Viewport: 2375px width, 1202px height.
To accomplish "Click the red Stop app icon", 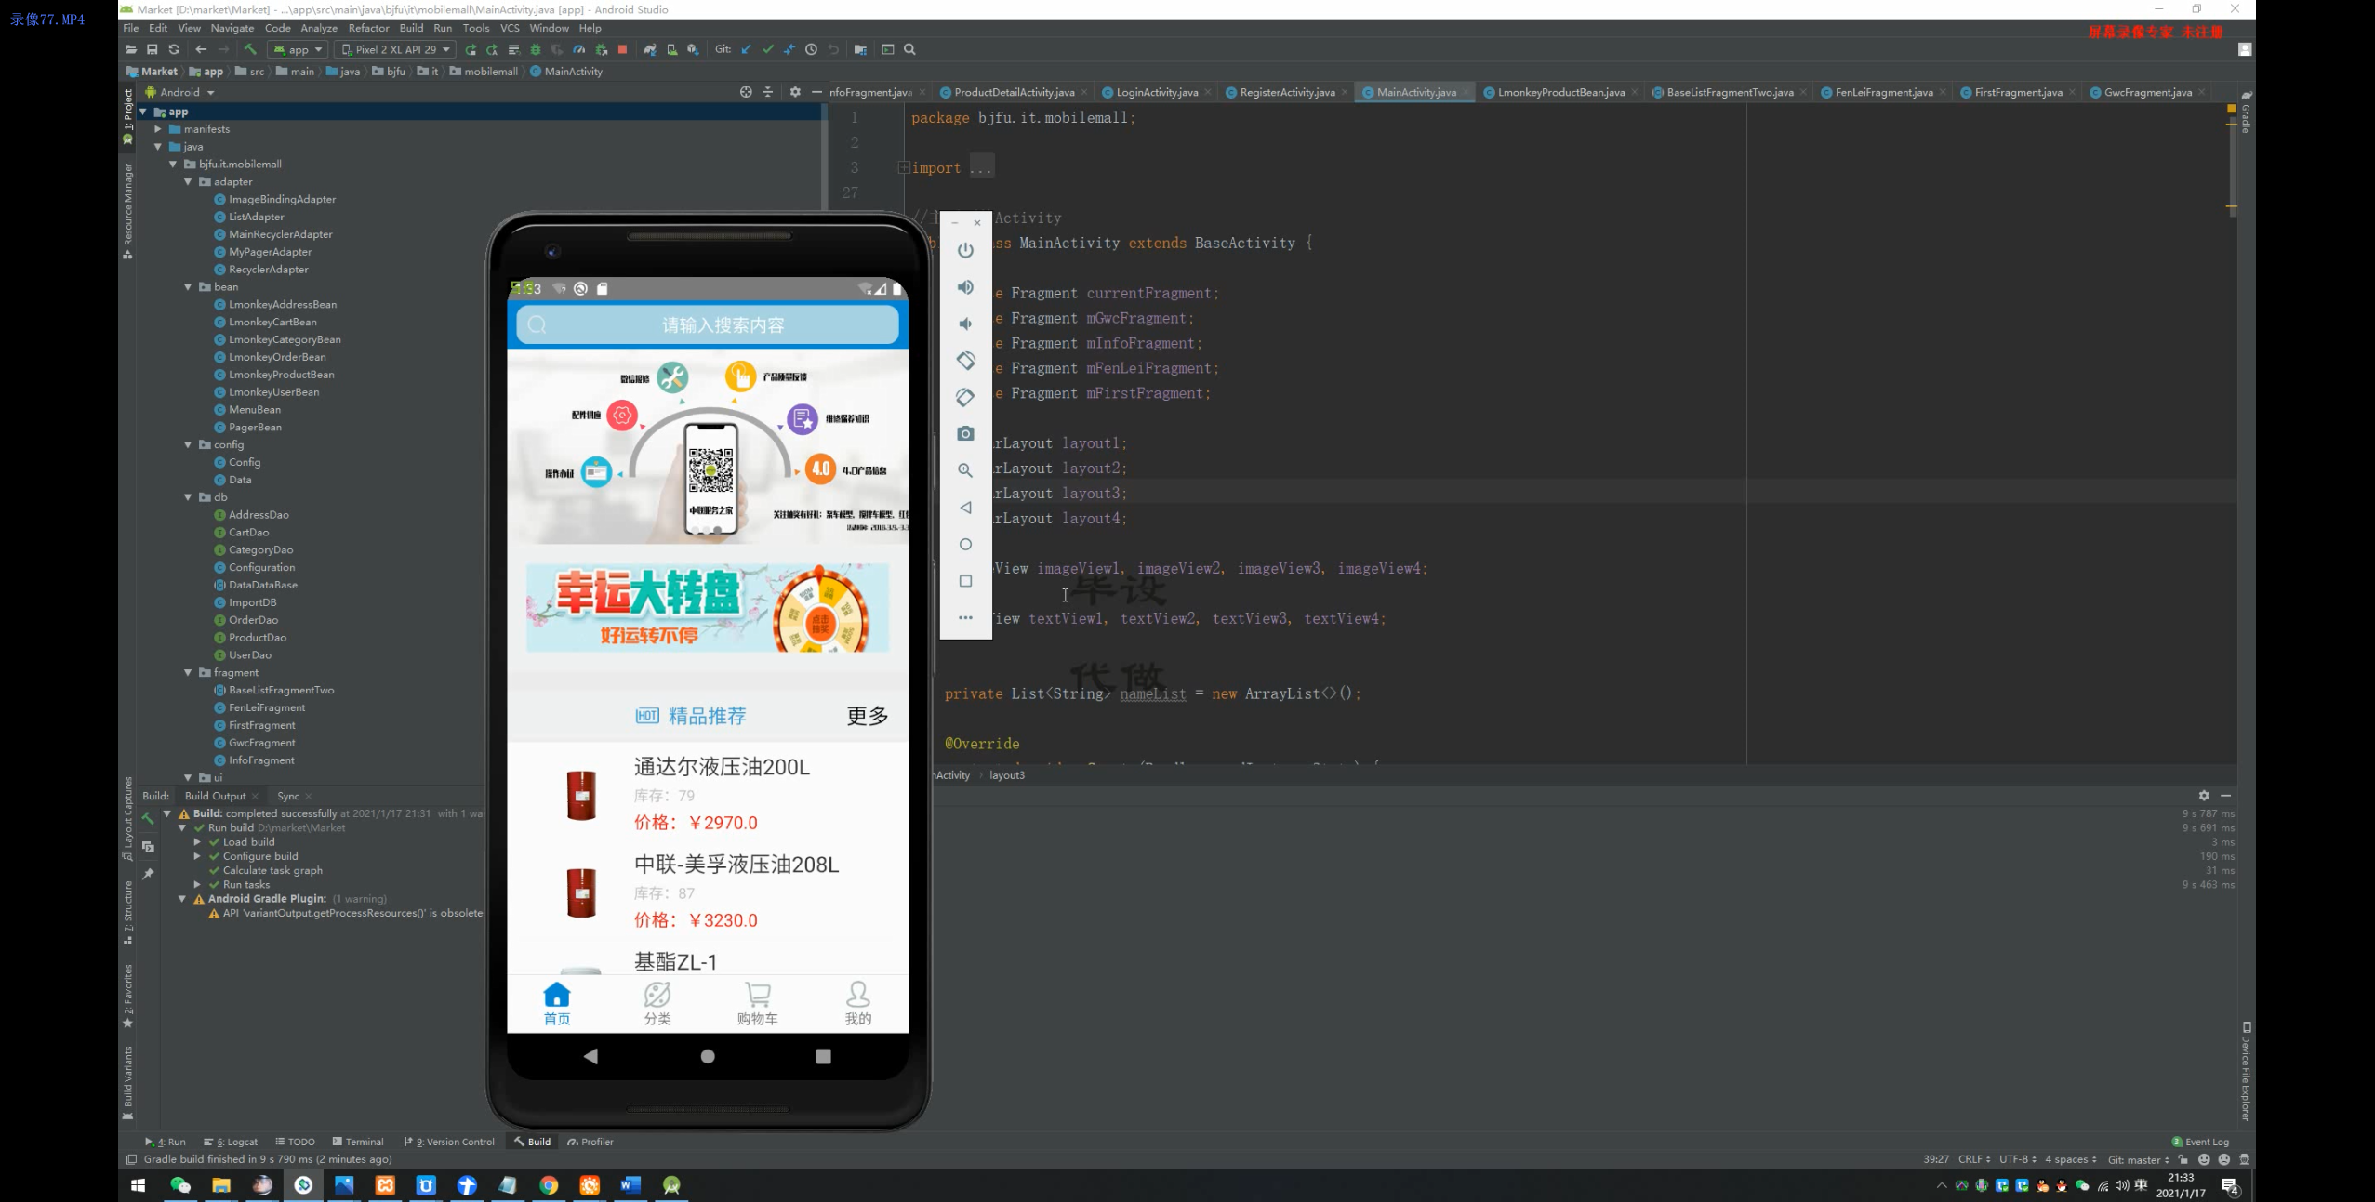I will (x=622, y=49).
